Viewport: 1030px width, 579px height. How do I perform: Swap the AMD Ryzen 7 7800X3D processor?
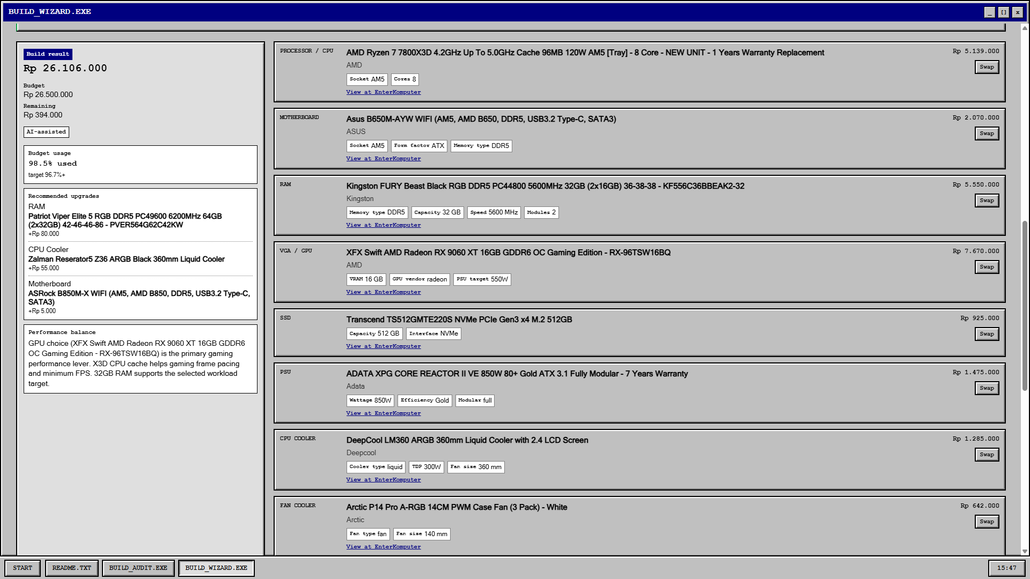[987, 67]
